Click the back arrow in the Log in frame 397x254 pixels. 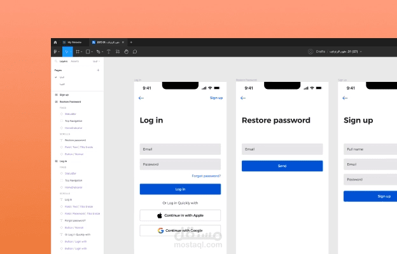[x=141, y=98]
